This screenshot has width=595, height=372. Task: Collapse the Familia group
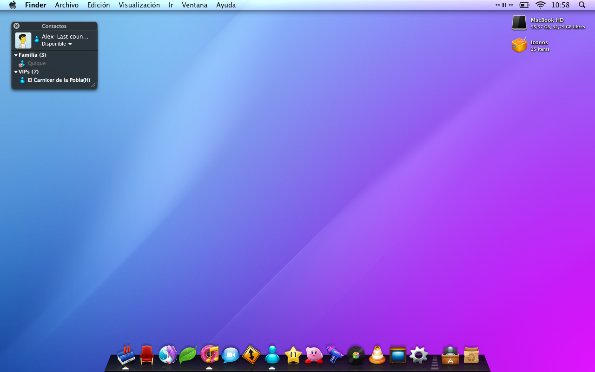16,55
